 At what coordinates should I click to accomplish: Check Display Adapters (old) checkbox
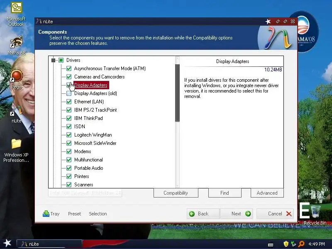point(69,93)
